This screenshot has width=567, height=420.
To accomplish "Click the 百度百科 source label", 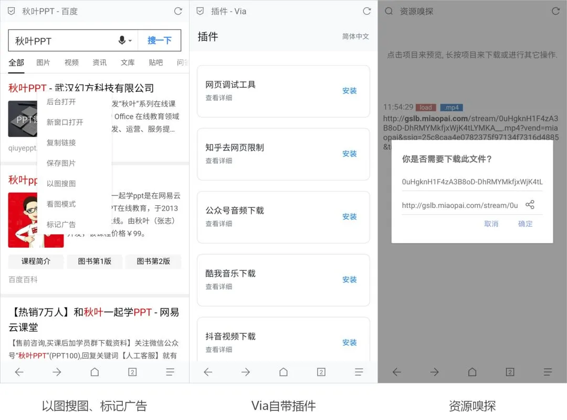I will [23, 279].
